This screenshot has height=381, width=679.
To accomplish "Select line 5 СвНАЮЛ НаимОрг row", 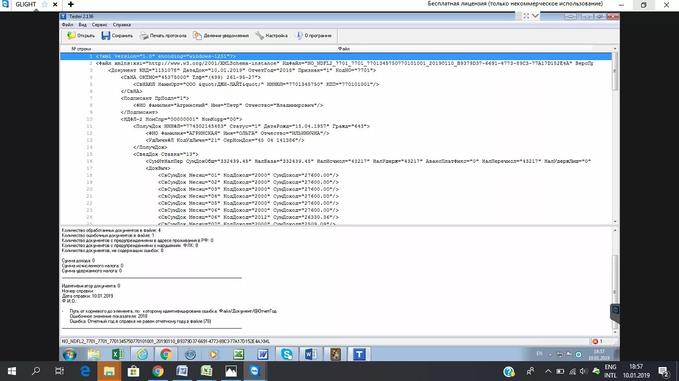I will [x=336, y=84].
